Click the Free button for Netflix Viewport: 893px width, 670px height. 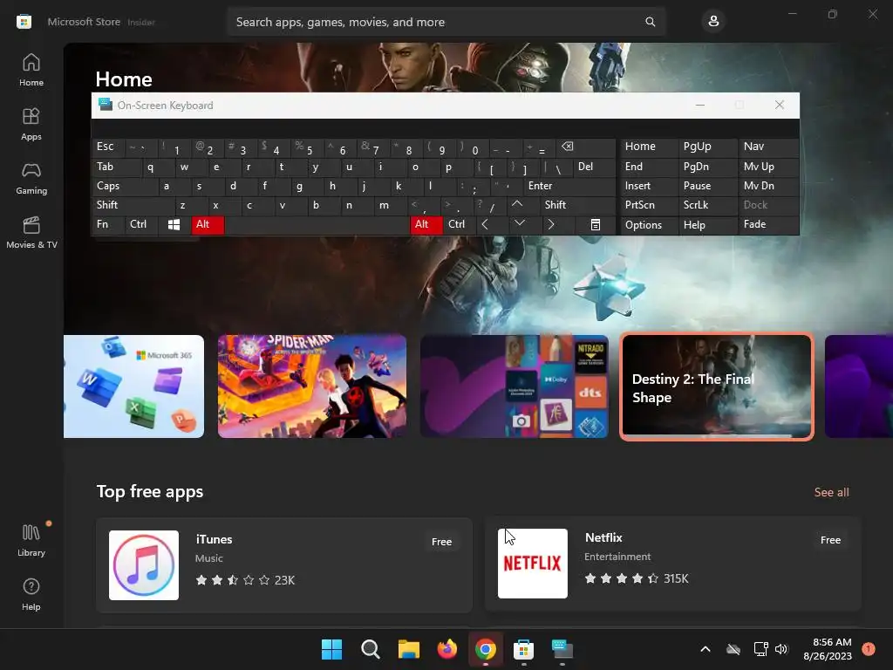click(x=830, y=540)
